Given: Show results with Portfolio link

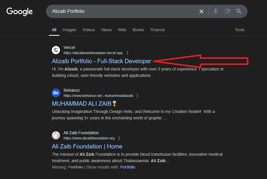Looking at the screenshot, I should pos(128,167).
